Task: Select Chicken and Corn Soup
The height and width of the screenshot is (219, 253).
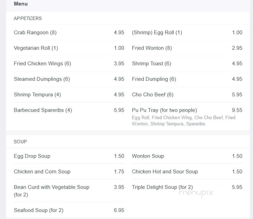Action: 42,172
